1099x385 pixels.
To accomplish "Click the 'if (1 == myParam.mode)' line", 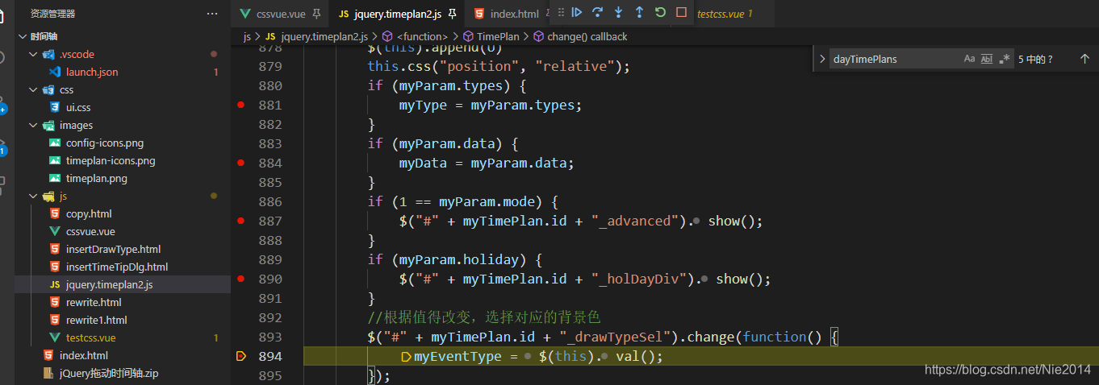I will coord(463,201).
